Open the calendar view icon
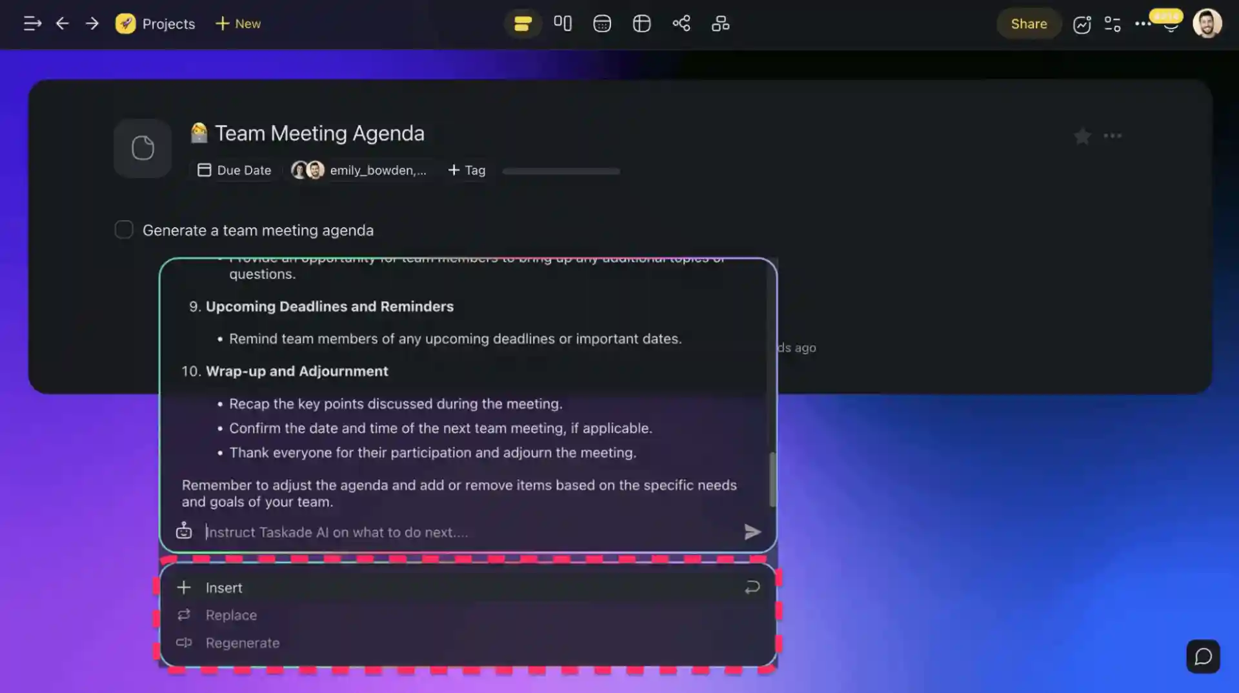1239x693 pixels. point(601,24)
